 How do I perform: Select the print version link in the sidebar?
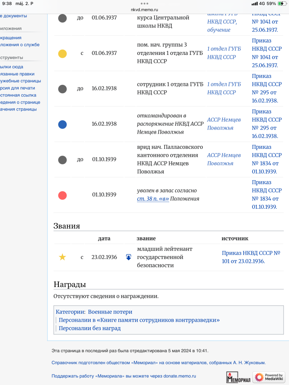pos(18,88)
